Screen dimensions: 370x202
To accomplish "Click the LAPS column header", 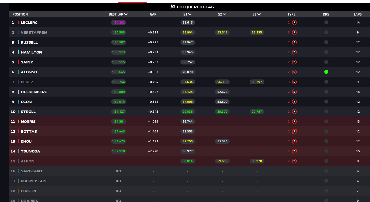I will click(358, 14).
